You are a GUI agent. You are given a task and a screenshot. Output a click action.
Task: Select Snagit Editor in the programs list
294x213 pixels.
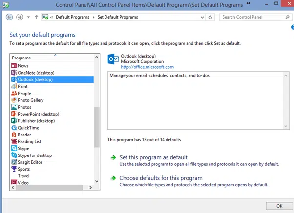(30, 162)
